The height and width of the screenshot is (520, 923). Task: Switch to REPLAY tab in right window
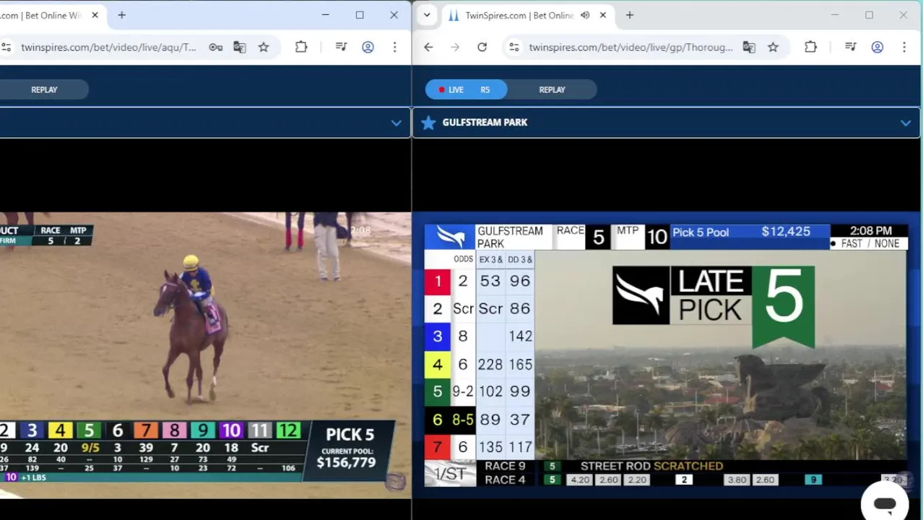[552, 90]
